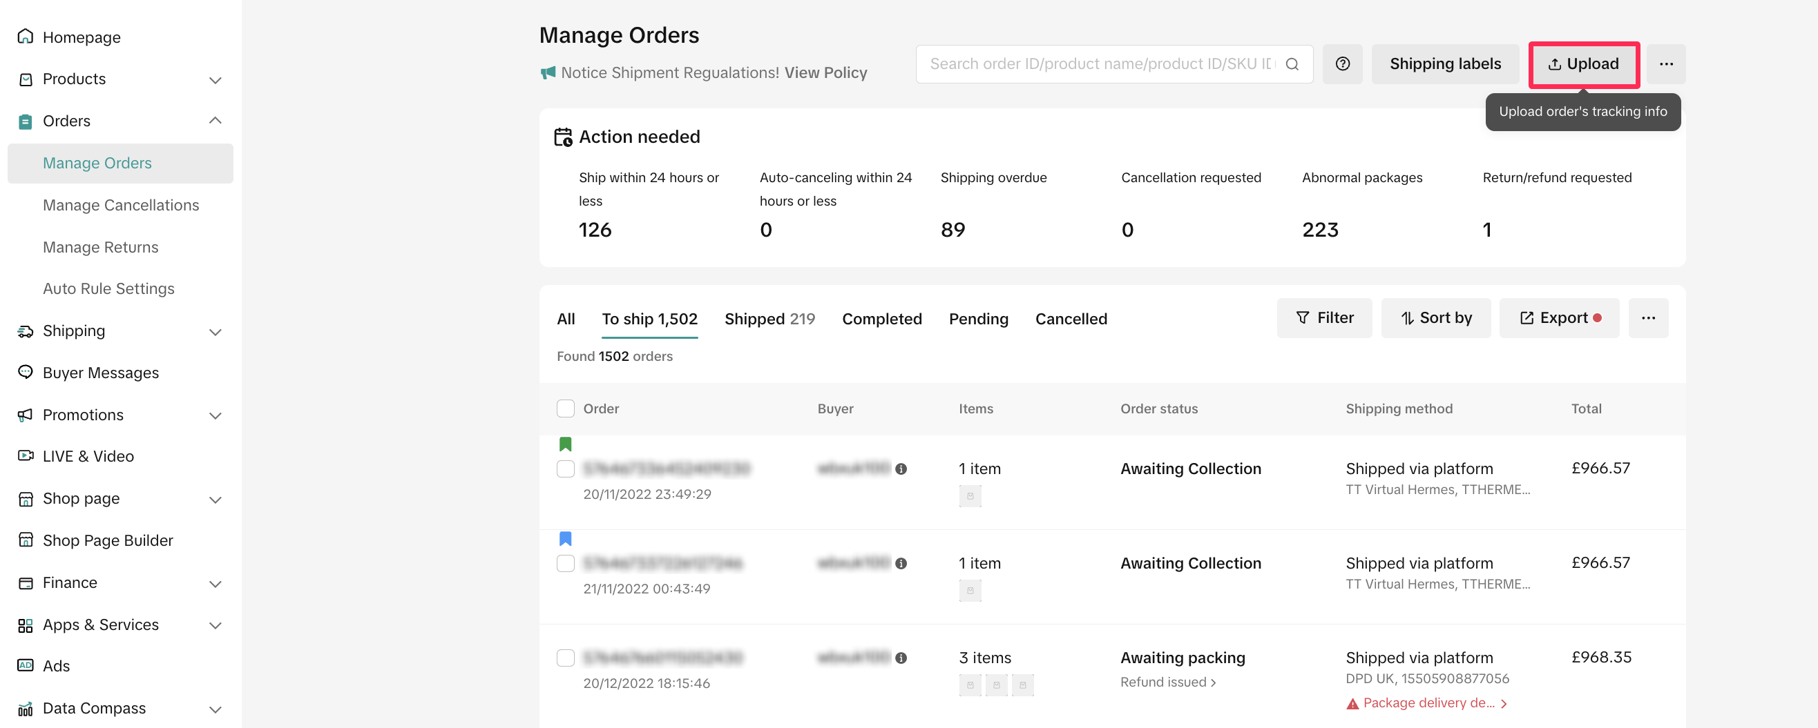Toggle the select-all orders checkbox
The width and height of the screenshot is (1818, 728).
click(x=565, y=409)
